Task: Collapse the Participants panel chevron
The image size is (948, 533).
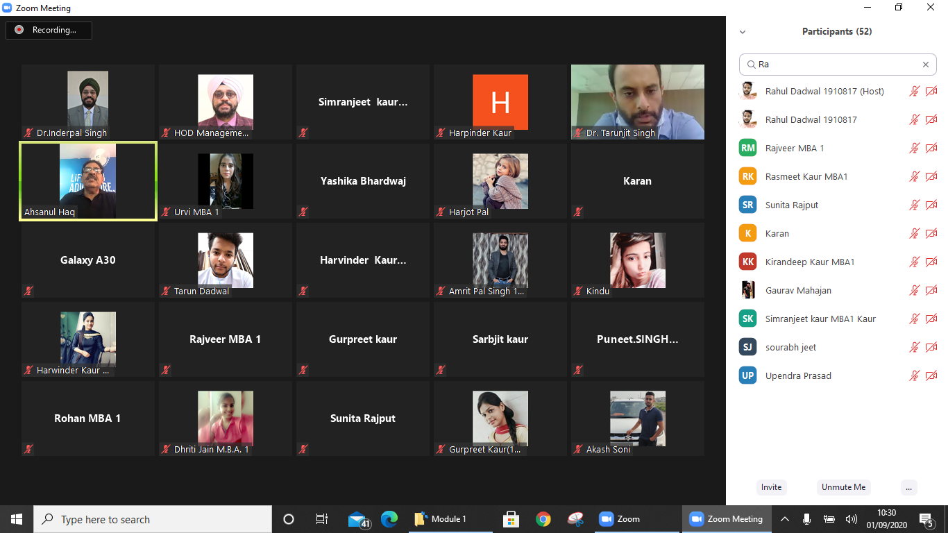Action: tap(743, 32)
